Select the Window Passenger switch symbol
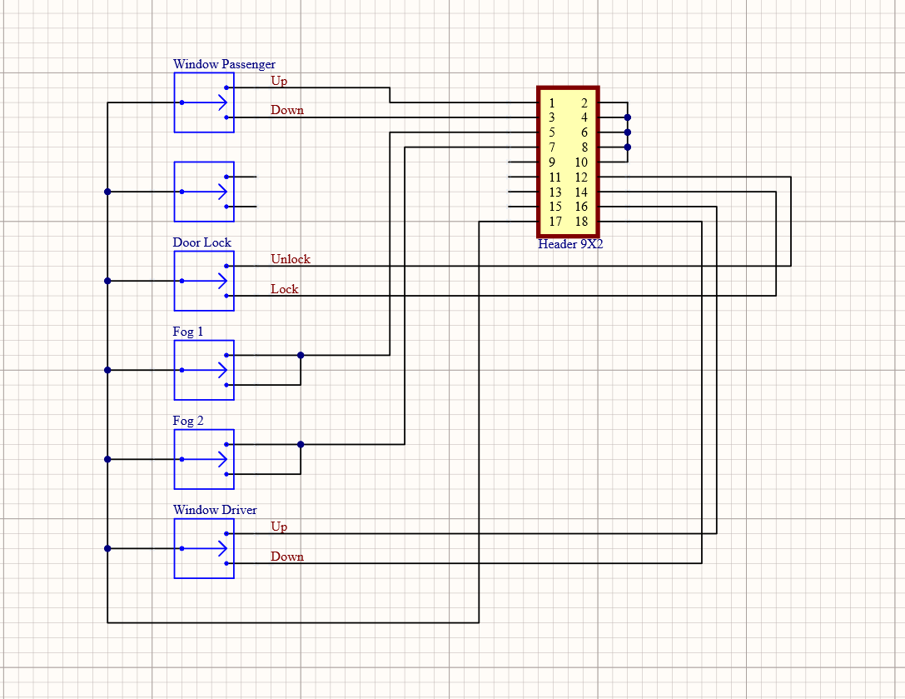Viewport: 905px width, 699px height. point(203,102)
